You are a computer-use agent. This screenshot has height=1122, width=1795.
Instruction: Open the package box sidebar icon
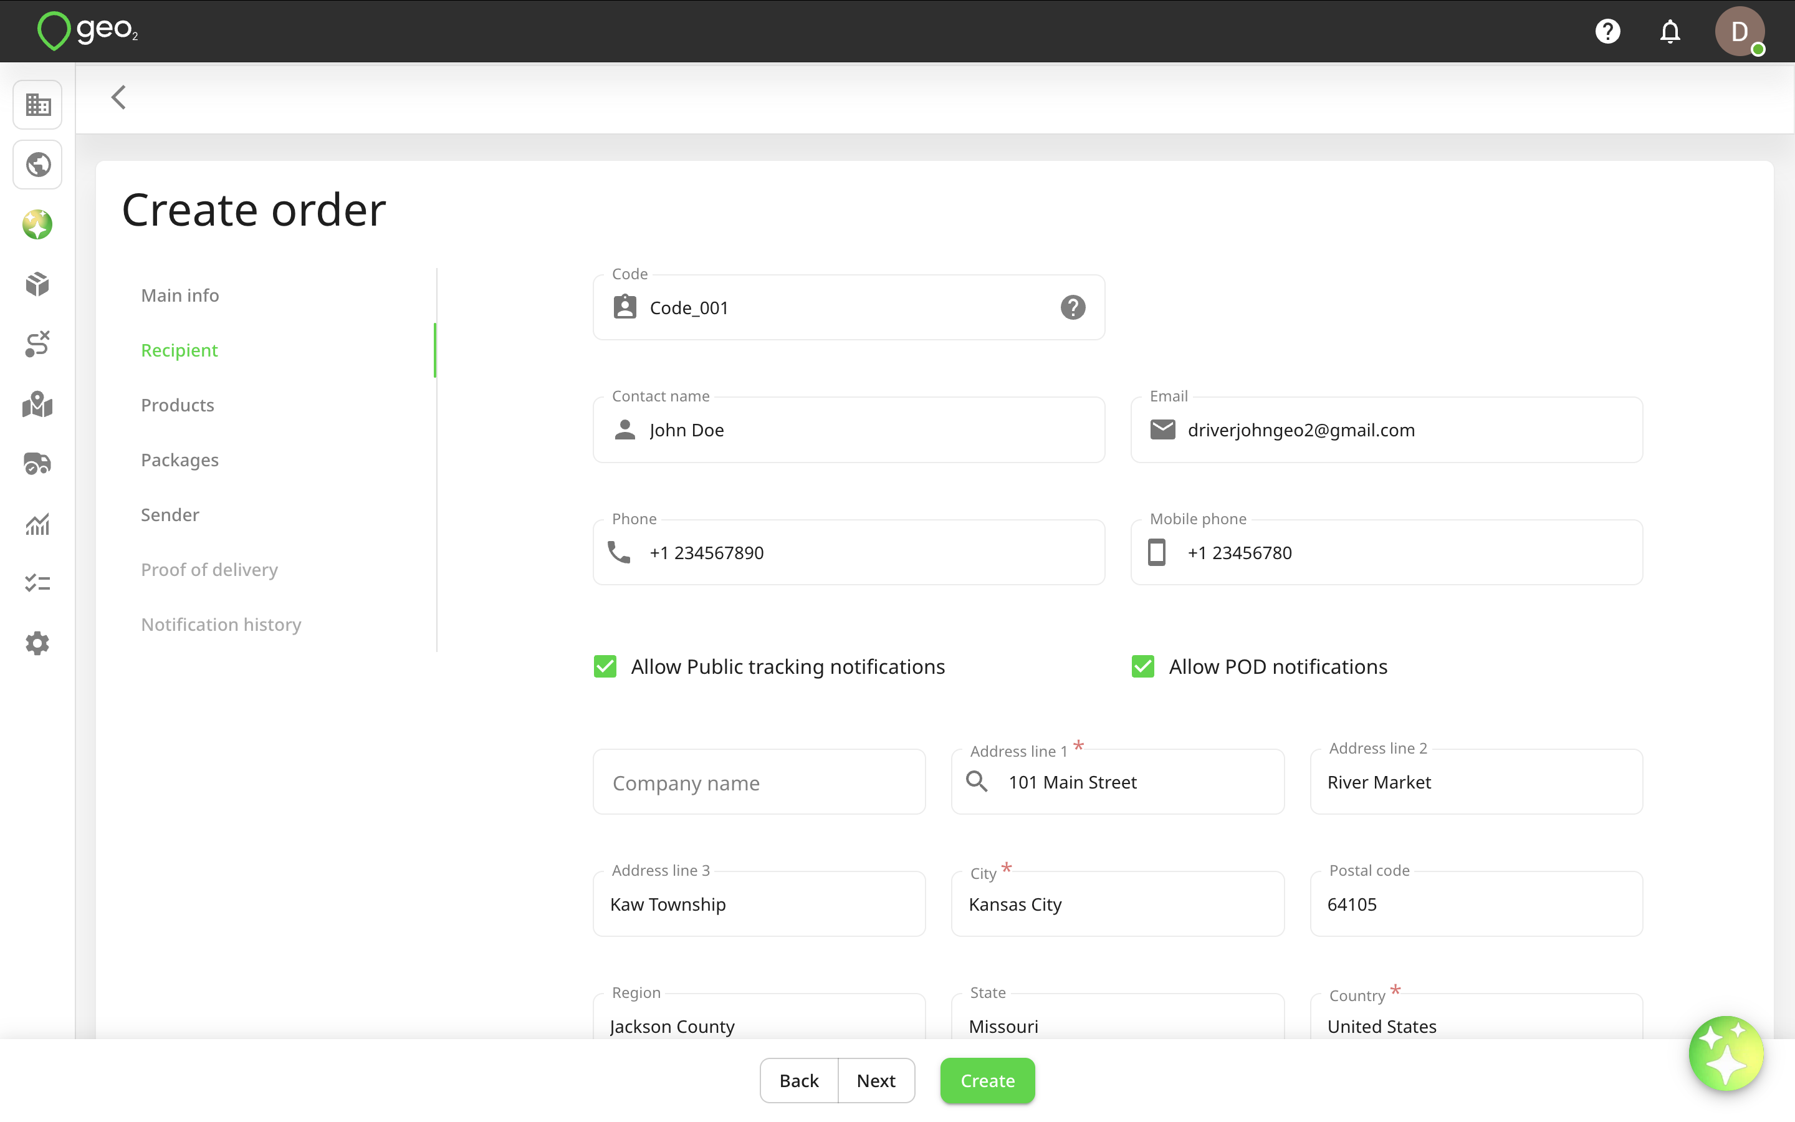pyautogui.click(x=38, y=284)
